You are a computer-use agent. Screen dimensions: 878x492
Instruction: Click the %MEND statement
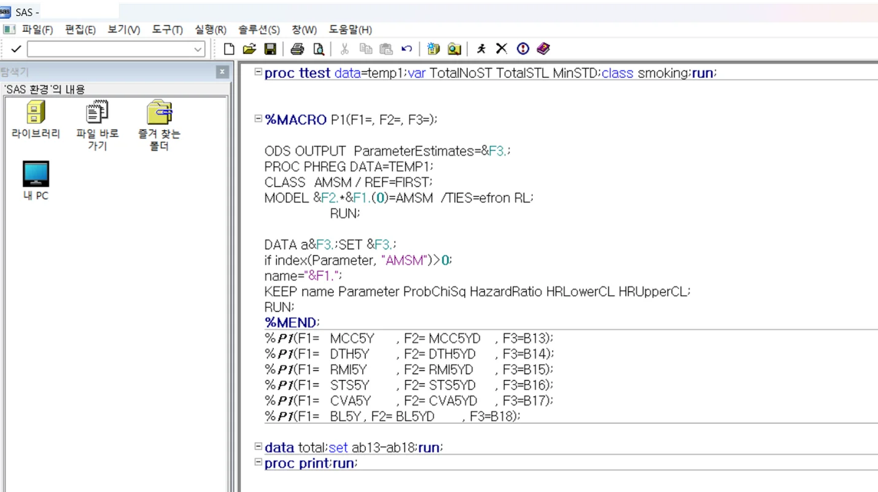(292, 323)
